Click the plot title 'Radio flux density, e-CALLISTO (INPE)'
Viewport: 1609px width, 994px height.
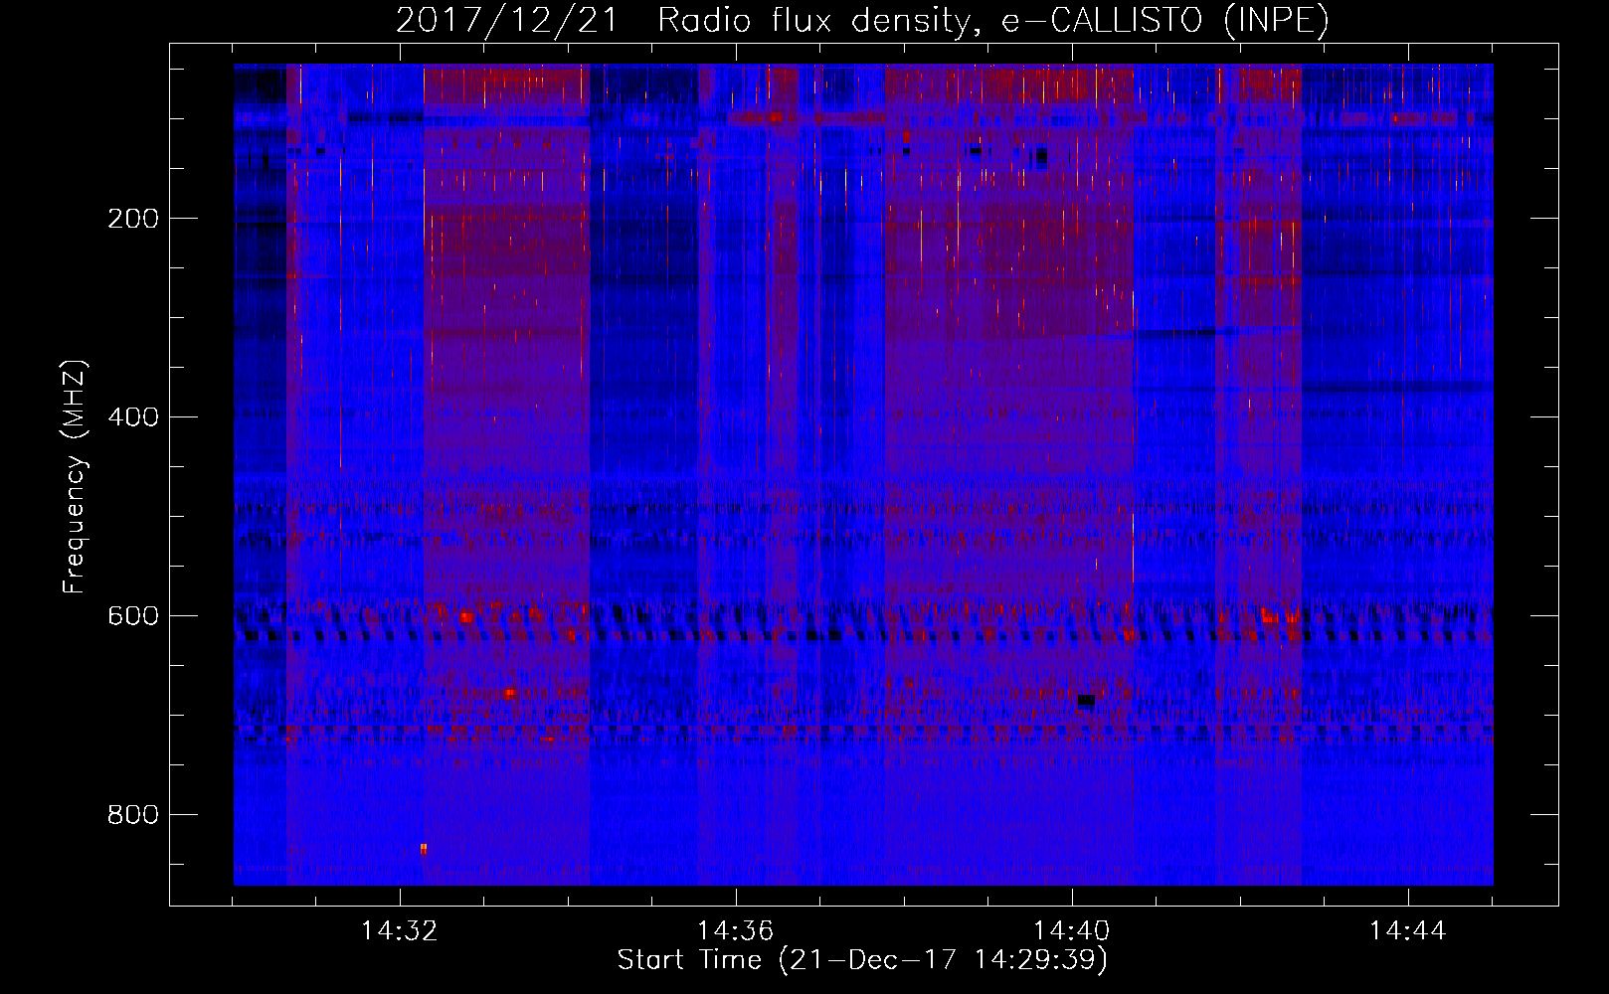pos(992,20)
